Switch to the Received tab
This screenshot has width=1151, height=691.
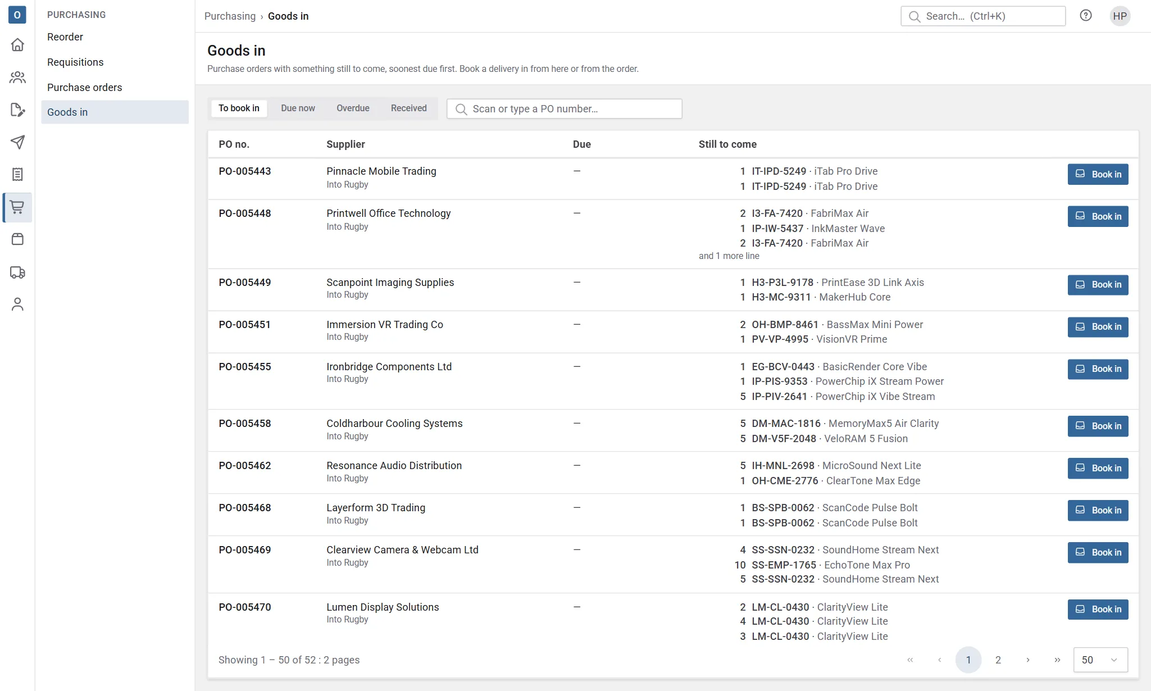408,108
